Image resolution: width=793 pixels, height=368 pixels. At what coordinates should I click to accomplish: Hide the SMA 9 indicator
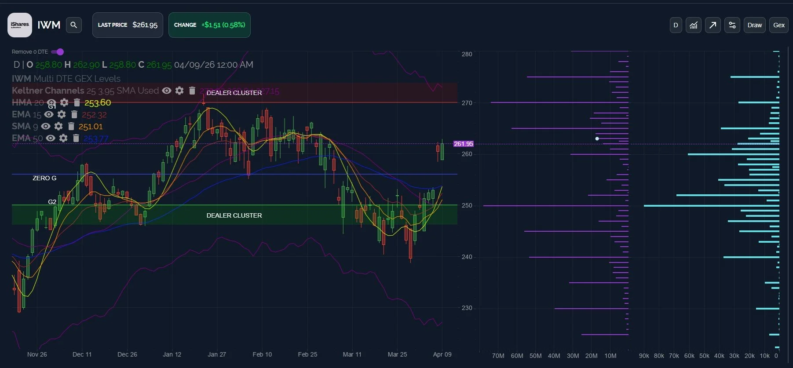[46, 126]
